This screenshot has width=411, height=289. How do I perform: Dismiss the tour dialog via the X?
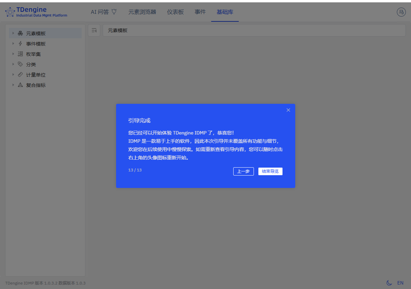(288, 110)
